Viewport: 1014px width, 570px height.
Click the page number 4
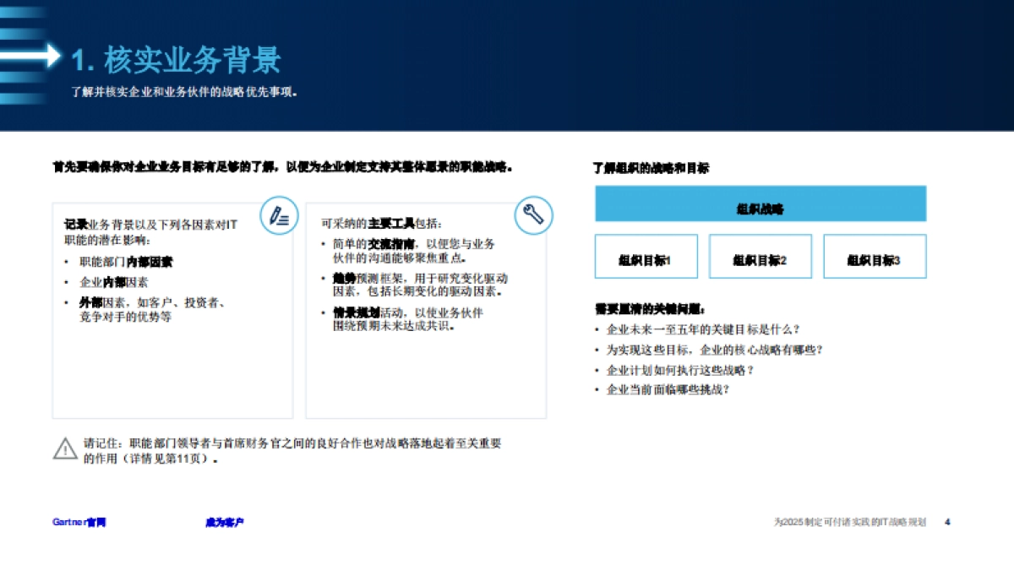tap(948, 522)
